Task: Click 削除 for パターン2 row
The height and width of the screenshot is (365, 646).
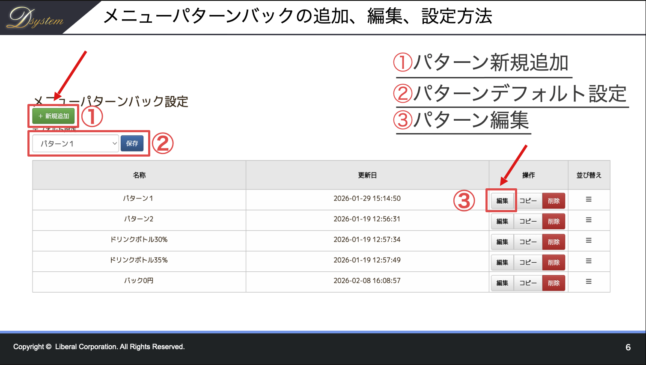Action: pos(554,221)
